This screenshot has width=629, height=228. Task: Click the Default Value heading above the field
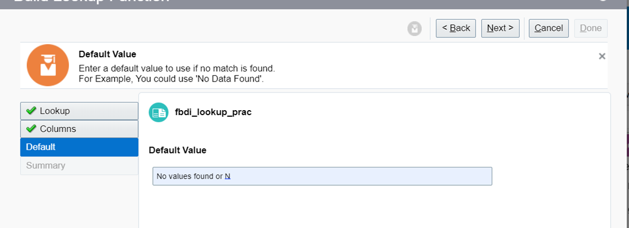pos(178,151)
